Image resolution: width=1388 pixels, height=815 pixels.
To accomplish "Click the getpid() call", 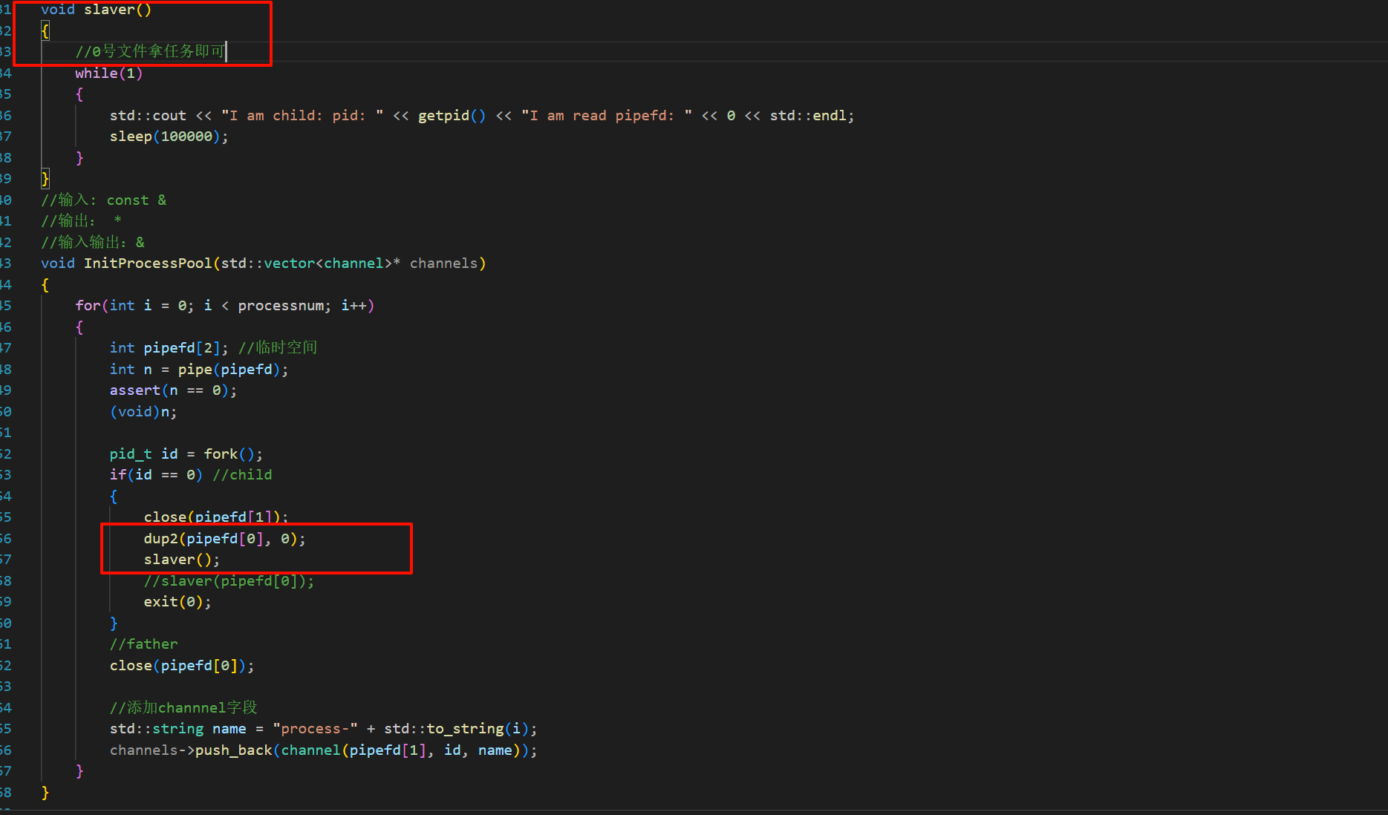I will (452, 115).
